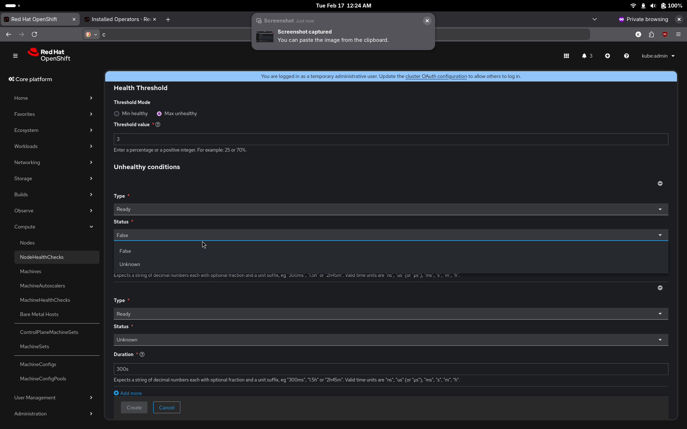This screenshot has height=429, width=687.
Task: Open the notifications bell icon
Action: (x=584, y=56)
